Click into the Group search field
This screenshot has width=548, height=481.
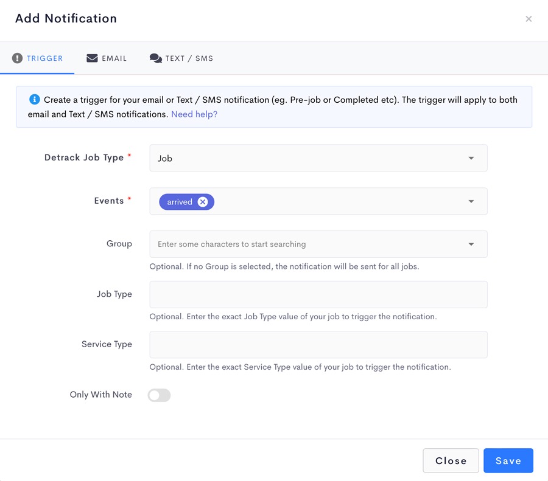pos(307,244)
